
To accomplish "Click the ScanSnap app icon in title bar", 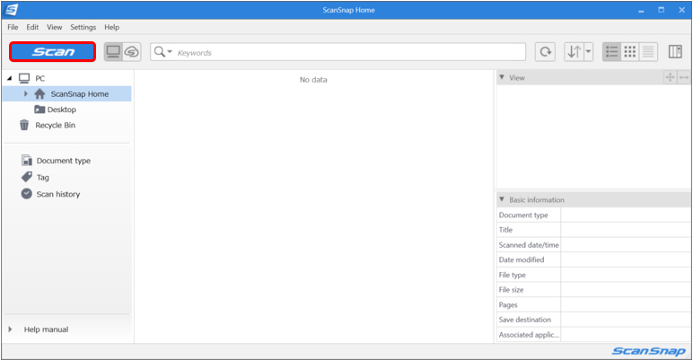I will 11,9.
